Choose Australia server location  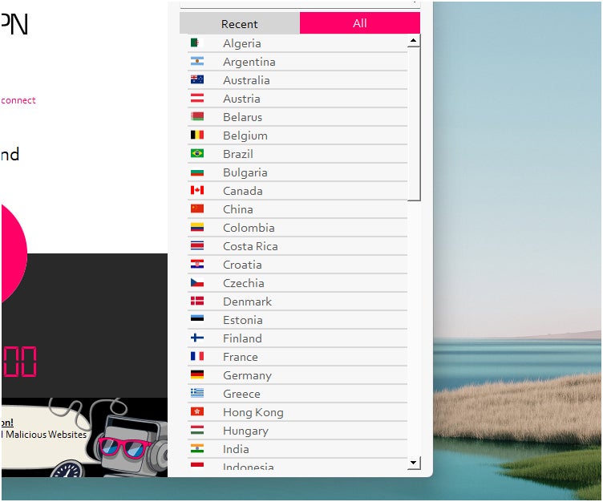click(x=246, y=80)
